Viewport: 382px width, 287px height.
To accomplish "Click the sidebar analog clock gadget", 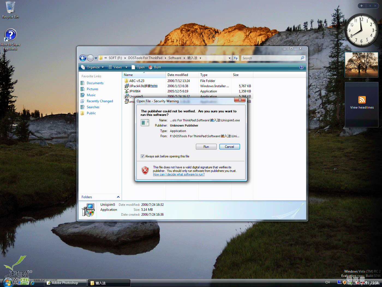I will pyautogui.click(x=362, y=30).
